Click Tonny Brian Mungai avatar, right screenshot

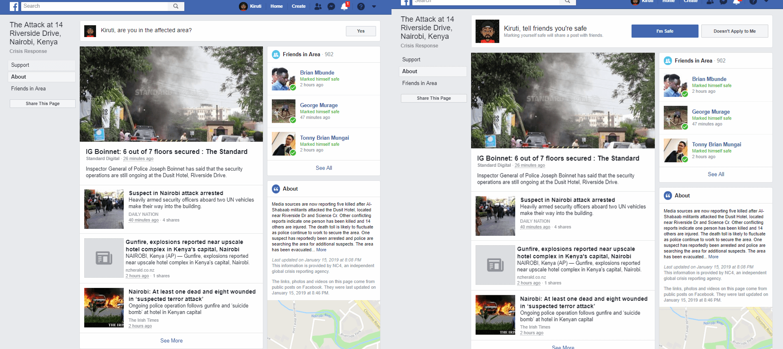click(676, 150)
